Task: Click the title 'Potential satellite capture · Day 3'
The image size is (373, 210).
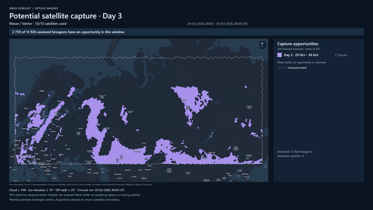Action: tap(65, 16)
